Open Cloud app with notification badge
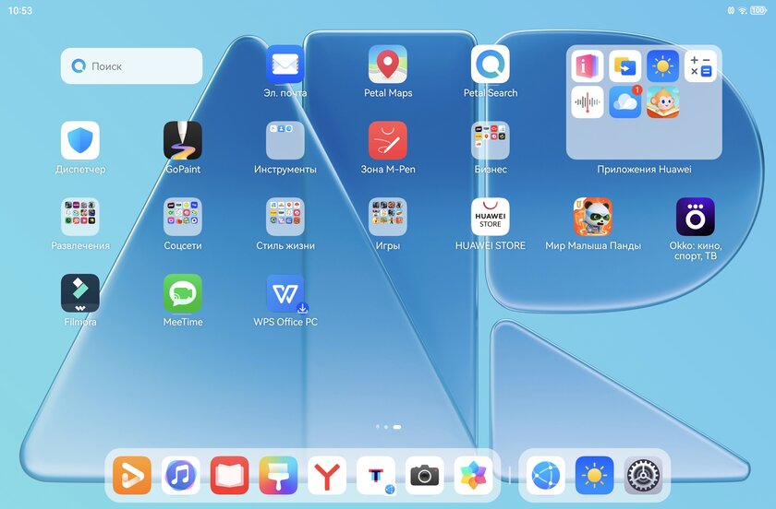 tap(625, 102)
